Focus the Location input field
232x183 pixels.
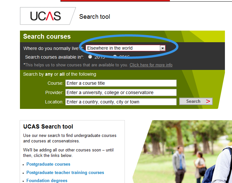coord(121,102)
